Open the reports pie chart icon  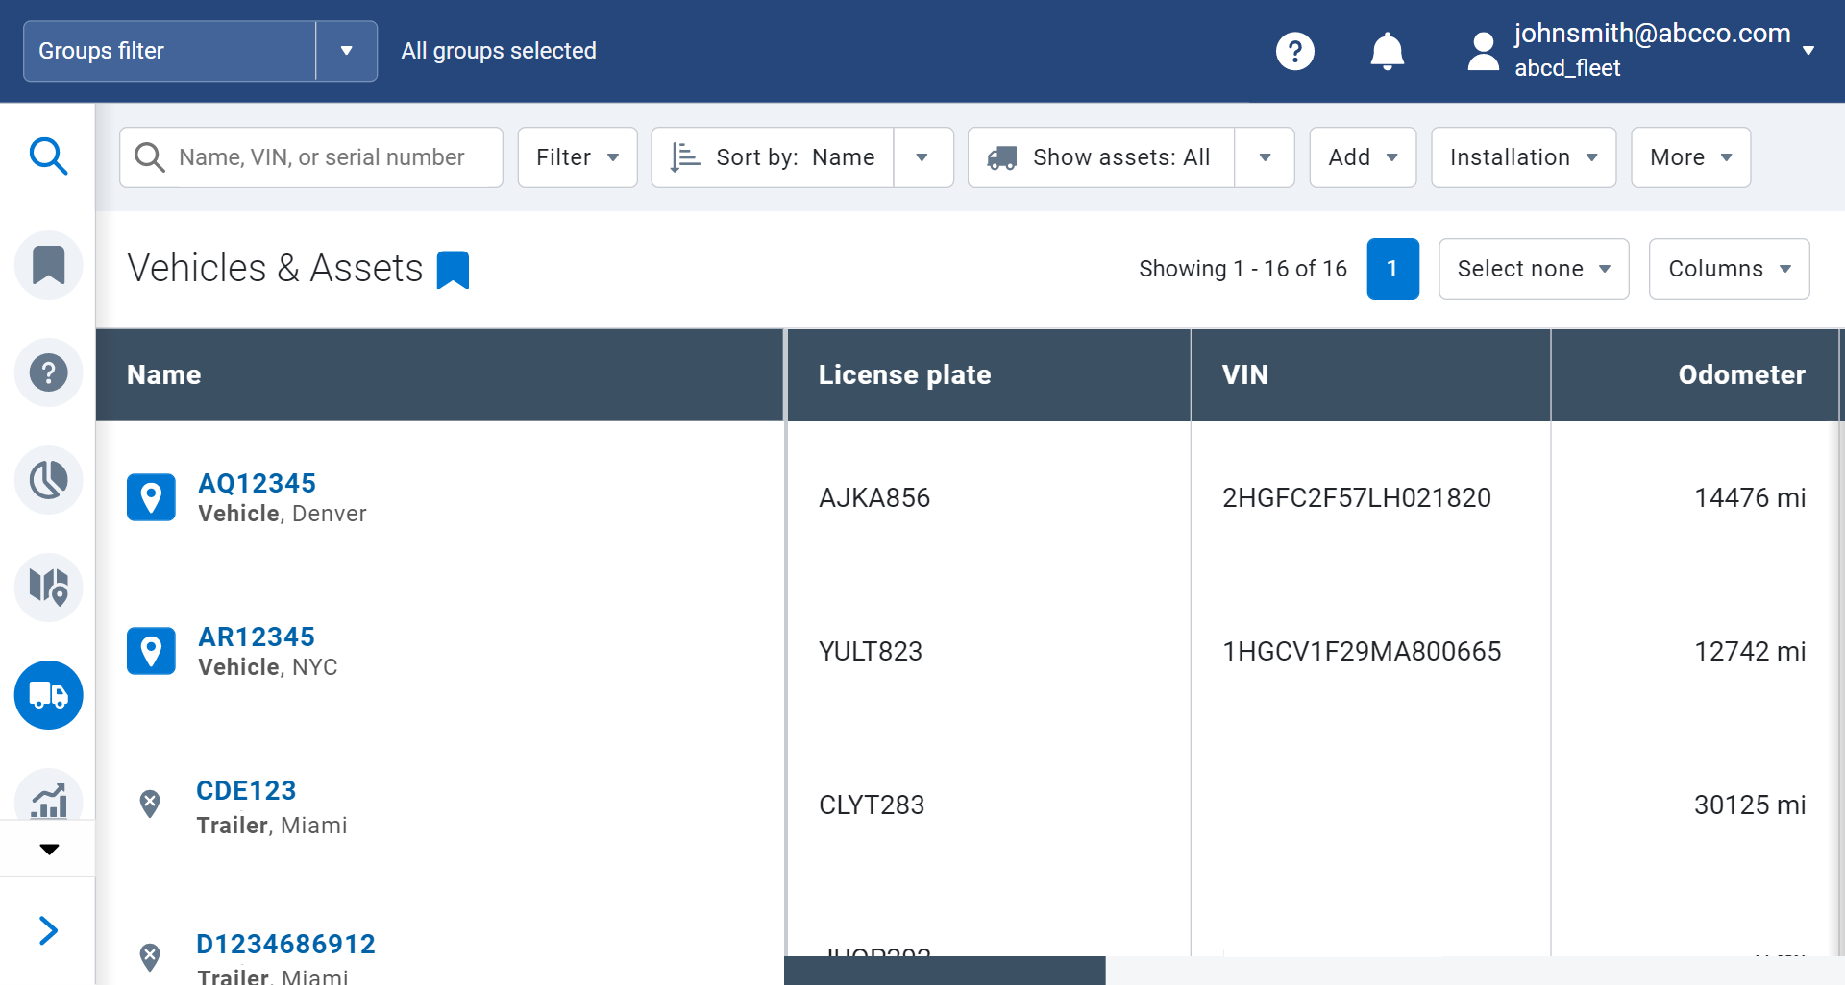pyautogui.click(x=48, y=479)
